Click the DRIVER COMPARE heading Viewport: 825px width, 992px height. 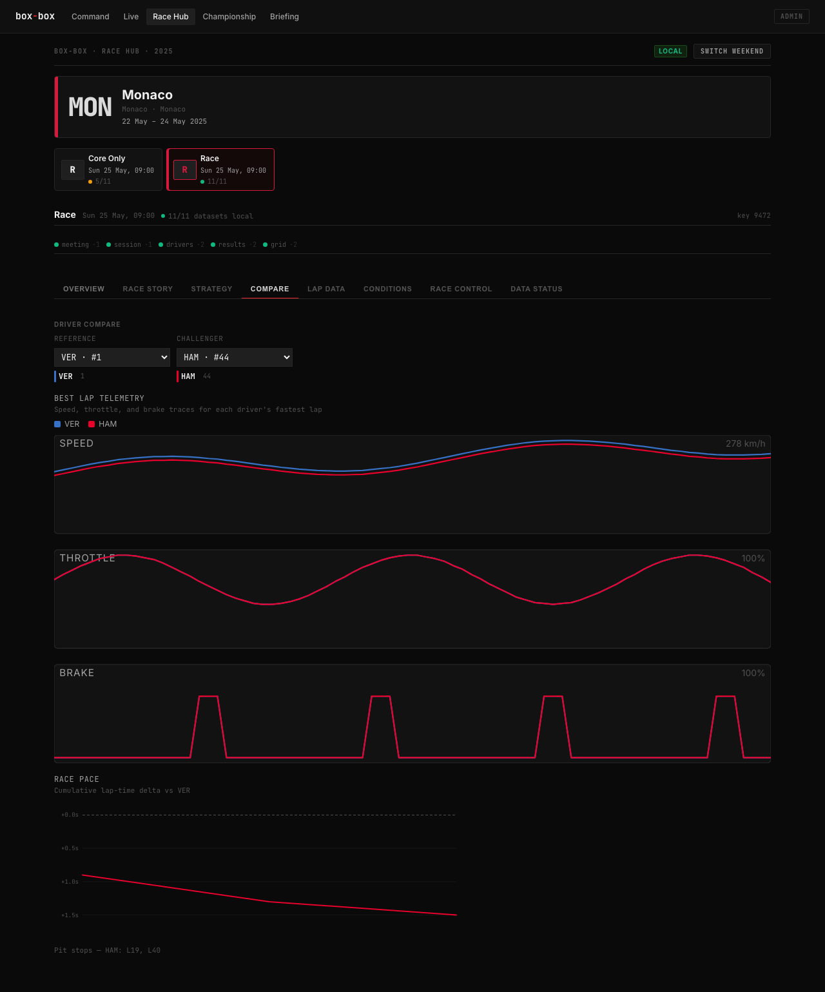[87, 324]
